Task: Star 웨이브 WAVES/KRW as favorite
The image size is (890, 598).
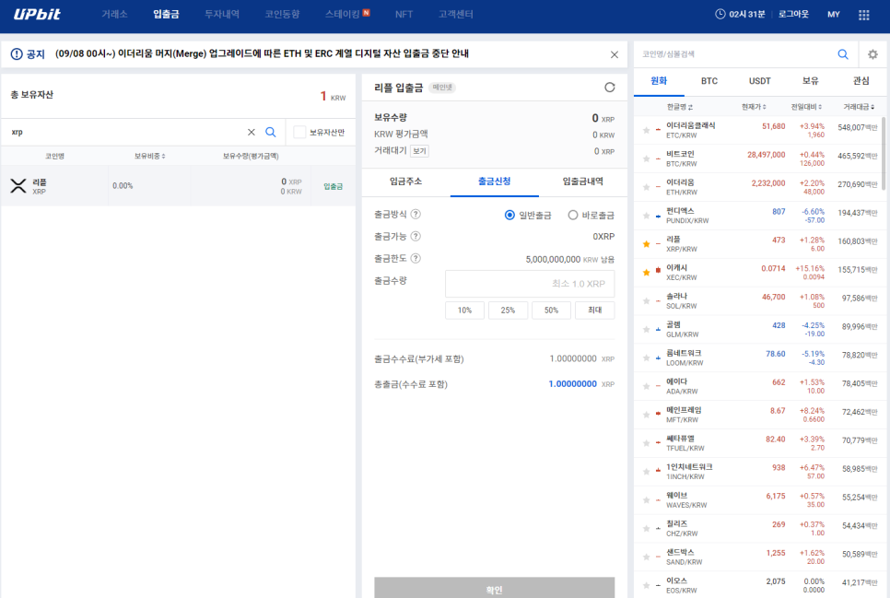Action: (x=646, y=499)
